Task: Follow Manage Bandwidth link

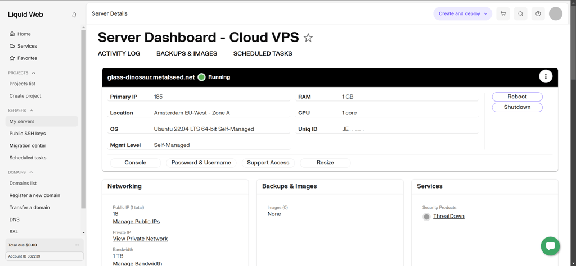Action: point(137,263)
